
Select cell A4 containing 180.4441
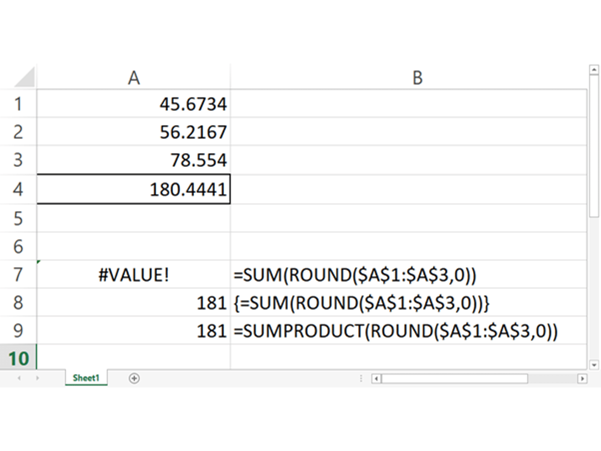[134, 189]
